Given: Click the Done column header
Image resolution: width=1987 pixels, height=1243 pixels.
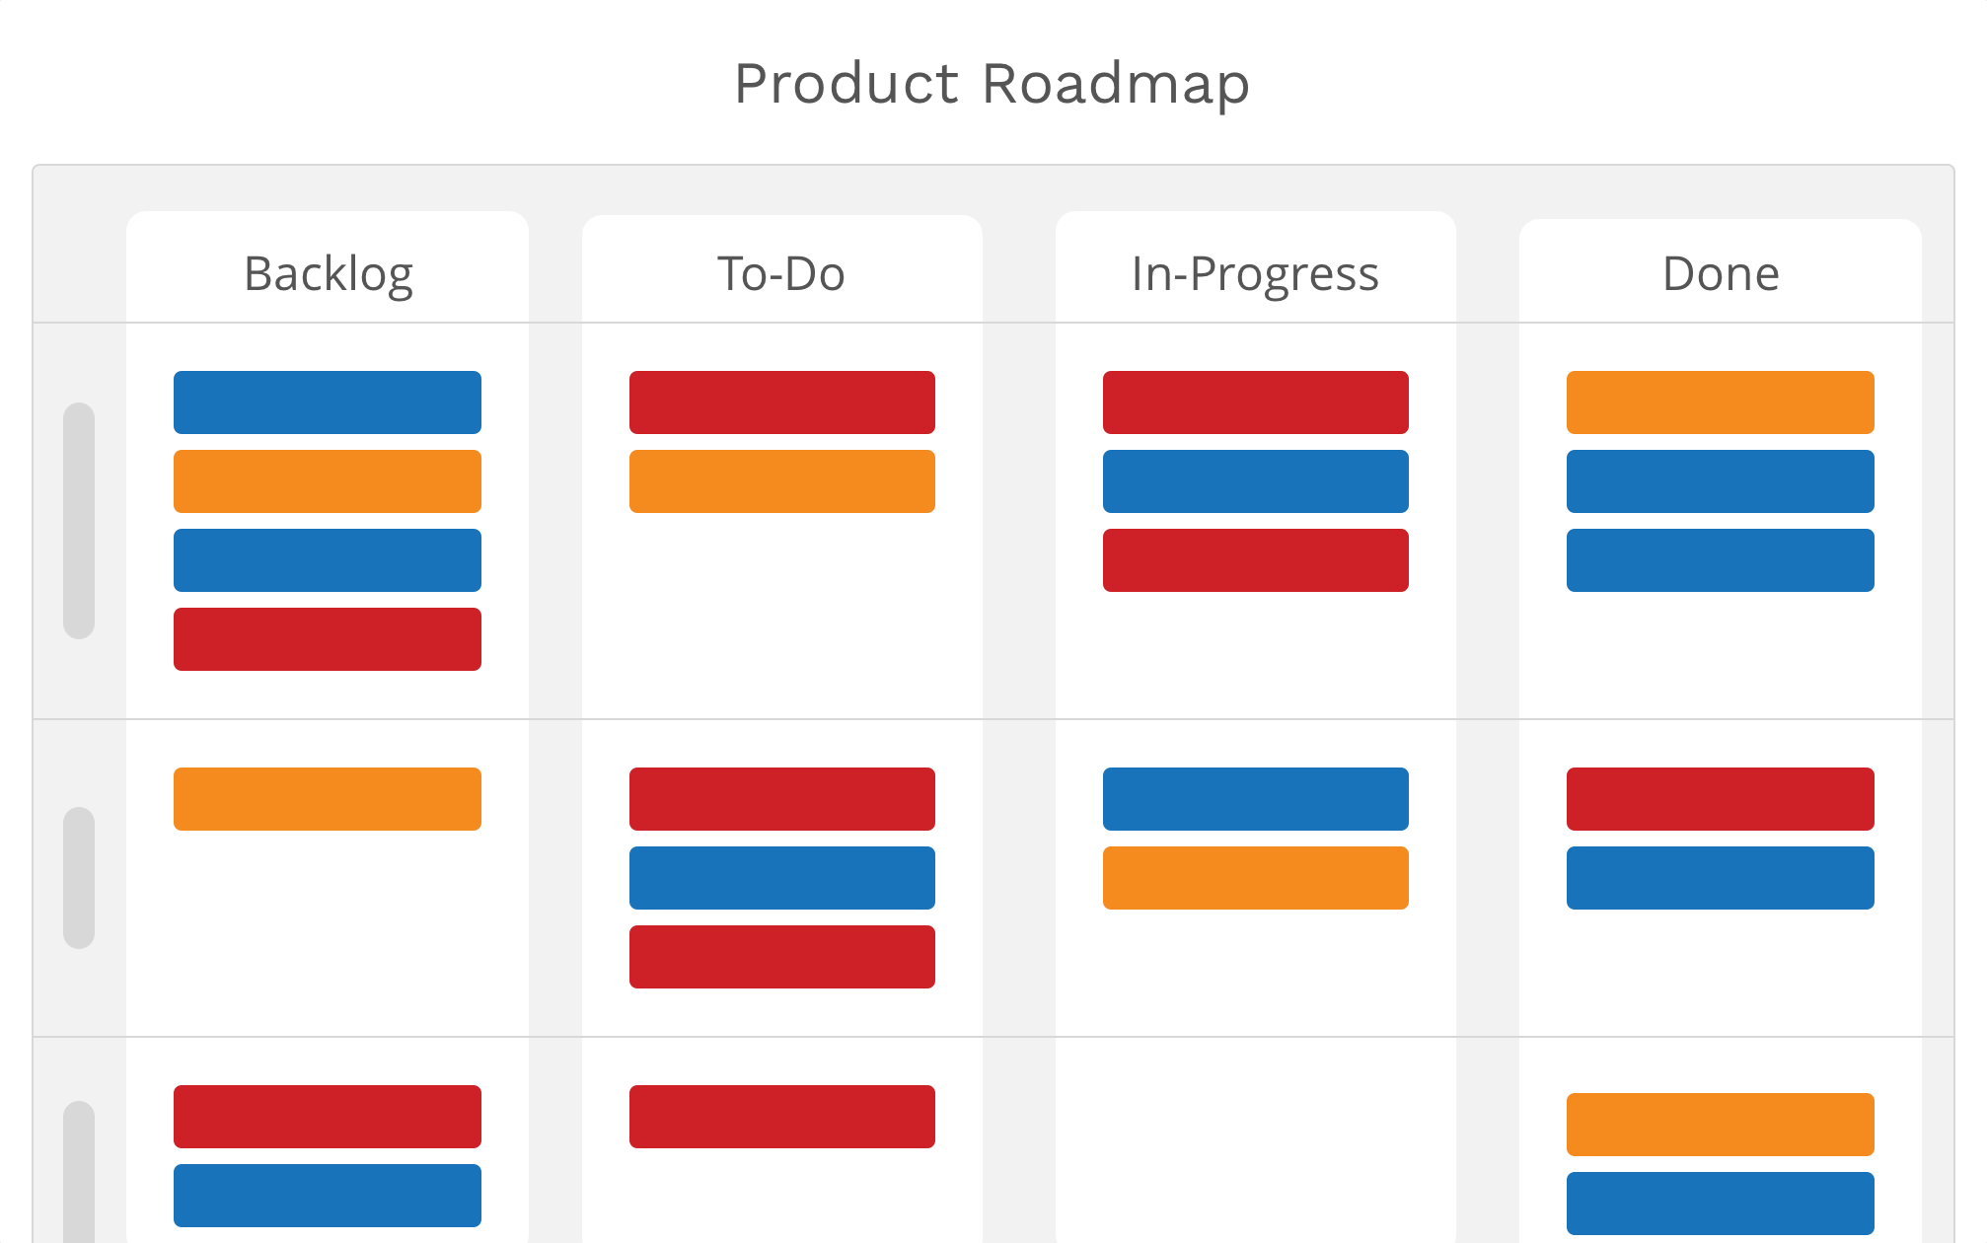Looking at the screenshot, I should 1721,273.
